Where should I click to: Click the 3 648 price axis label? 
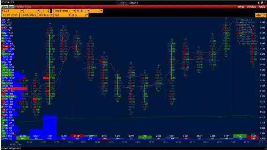tap(262, 22)
